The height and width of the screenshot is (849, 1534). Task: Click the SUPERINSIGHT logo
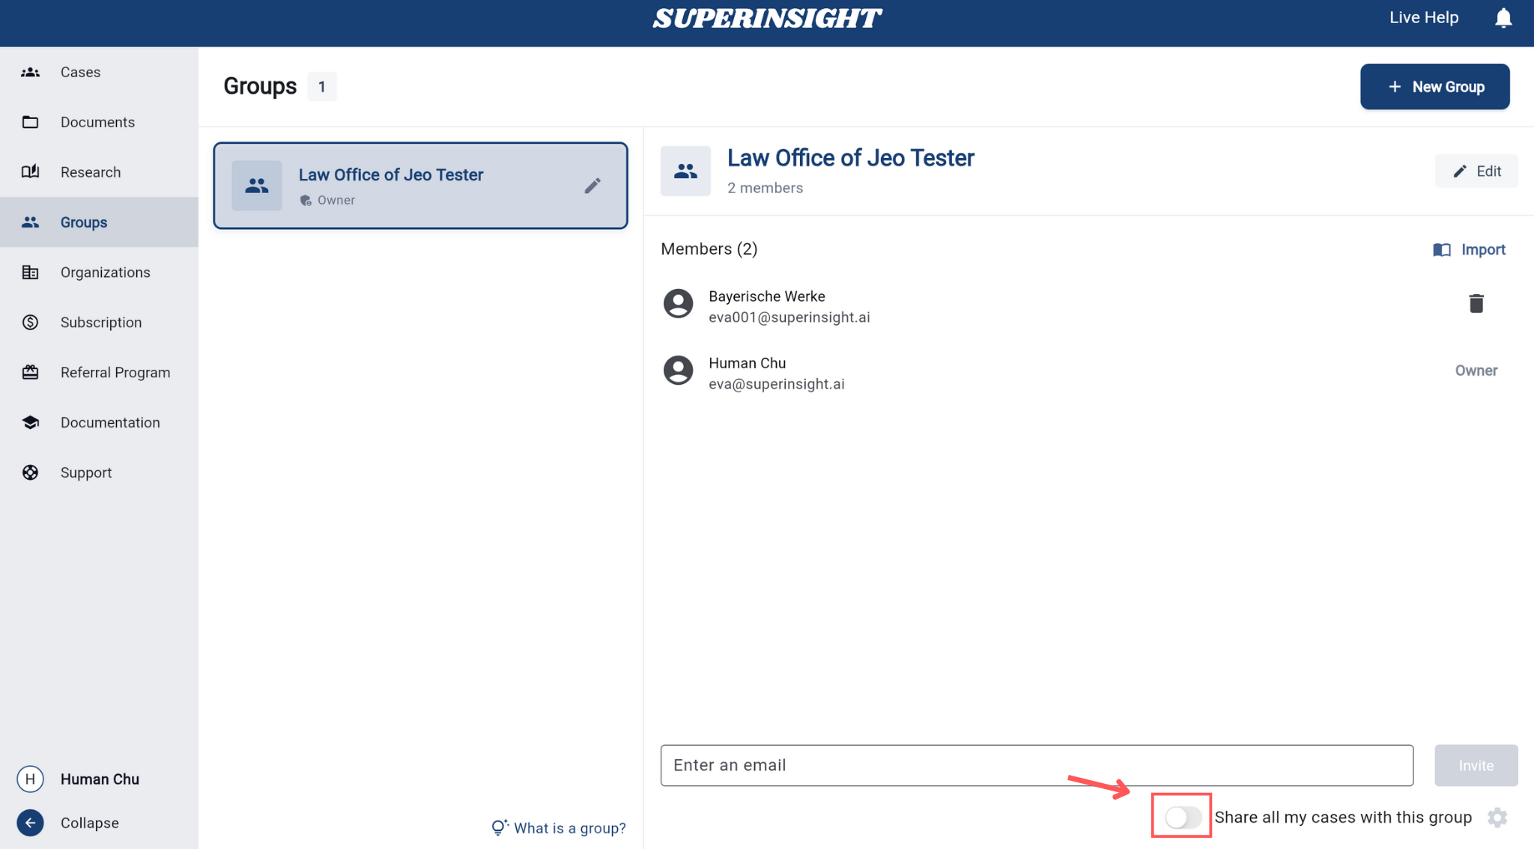tap(767, 18)
